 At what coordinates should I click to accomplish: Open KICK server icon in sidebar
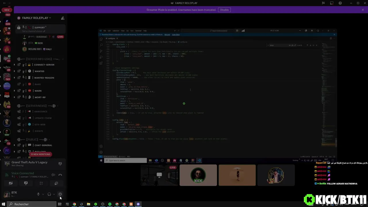click(x=7, y=132)
